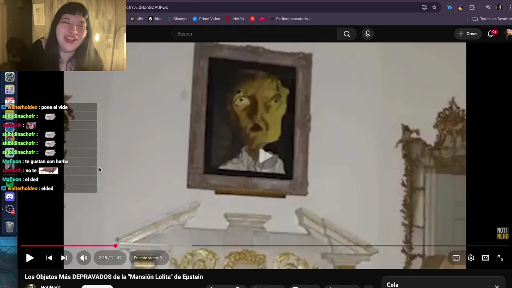The height and width of the screenshot is (288, 512).
Task: Open the media control music-note icon
Action: tap(488, 7)
